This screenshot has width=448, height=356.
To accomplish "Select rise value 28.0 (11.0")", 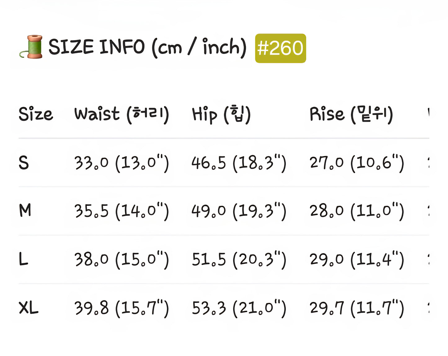I will coord(357,211).
